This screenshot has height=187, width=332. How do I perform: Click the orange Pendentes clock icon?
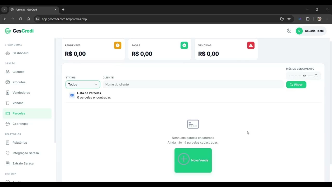tap(117, 45)
